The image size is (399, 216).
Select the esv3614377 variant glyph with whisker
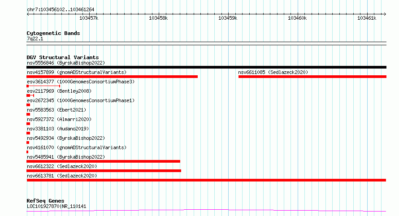(x=43, y=86)
